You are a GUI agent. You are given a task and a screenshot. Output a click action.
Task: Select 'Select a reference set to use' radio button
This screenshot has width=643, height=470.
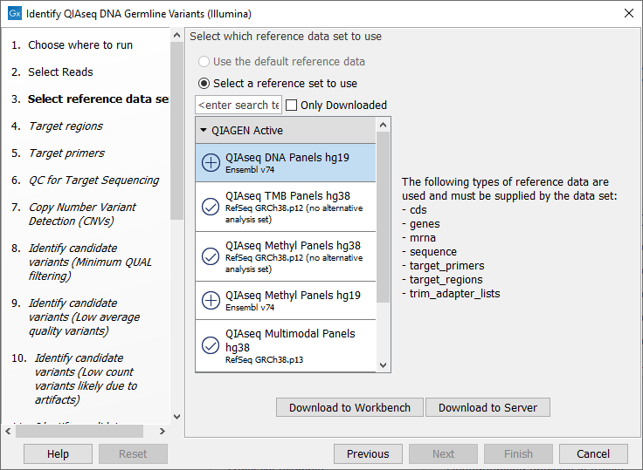click(x=204, y=84)
